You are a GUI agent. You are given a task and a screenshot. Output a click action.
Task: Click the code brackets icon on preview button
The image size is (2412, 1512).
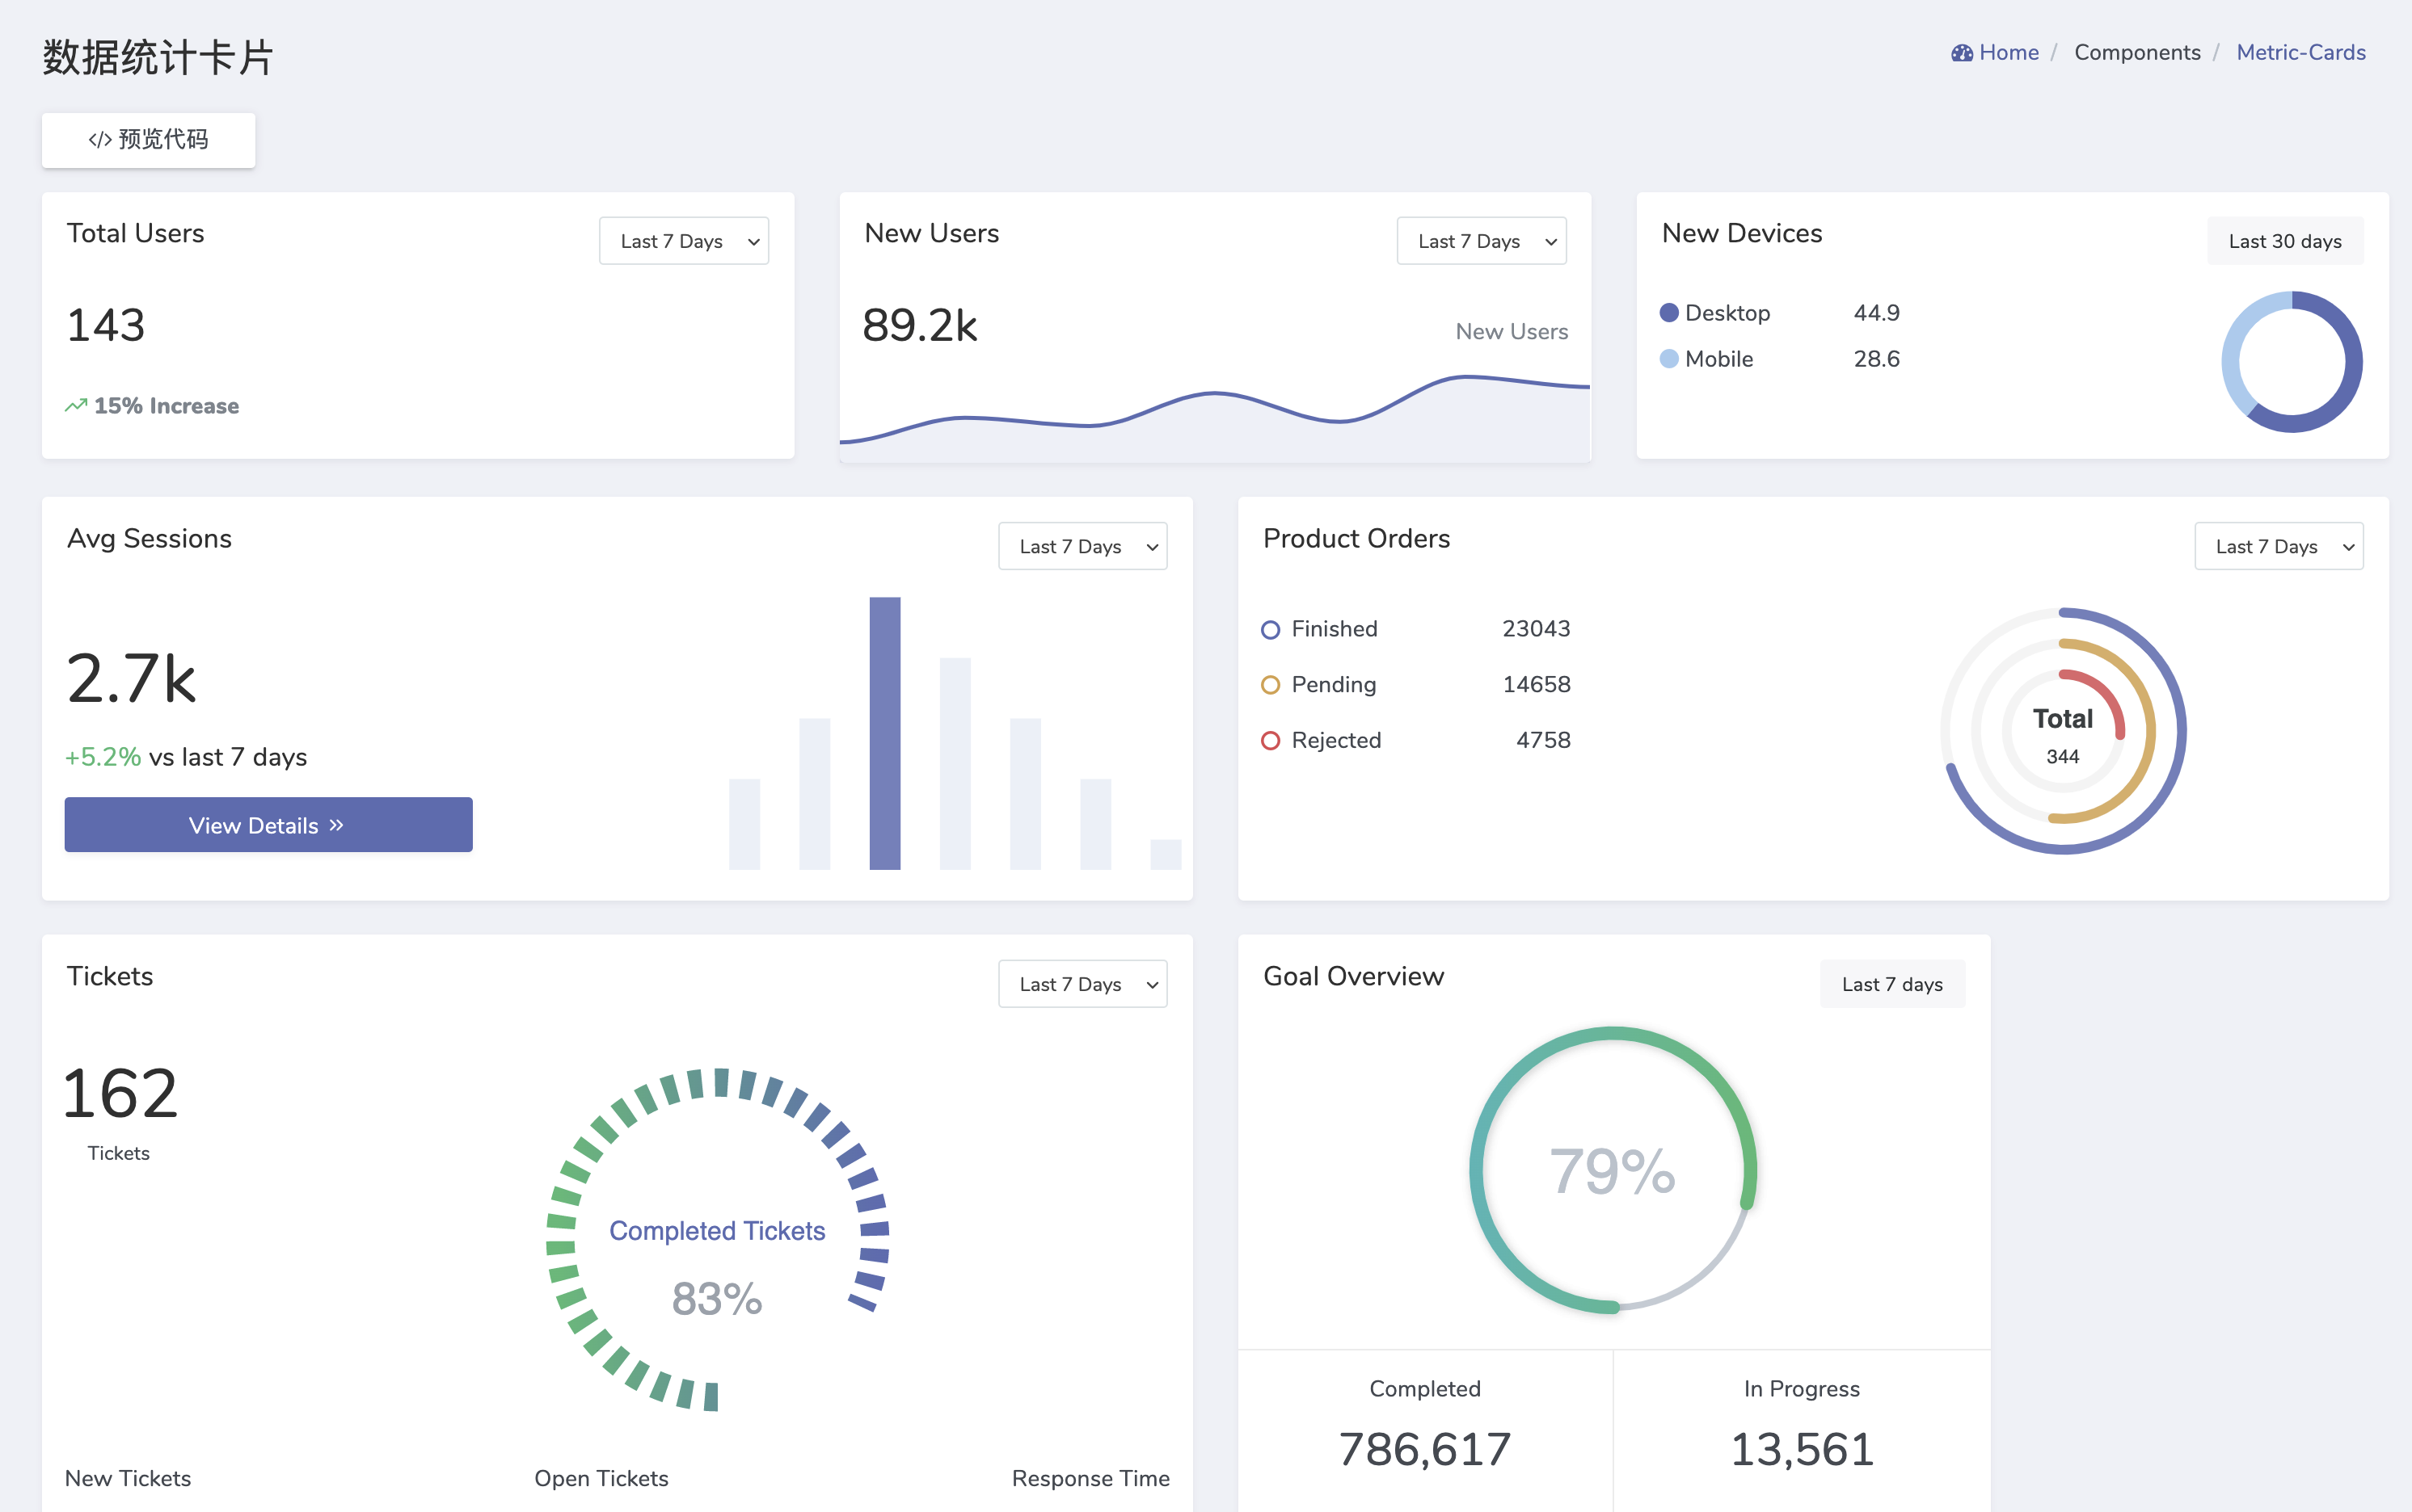[99, 140]
